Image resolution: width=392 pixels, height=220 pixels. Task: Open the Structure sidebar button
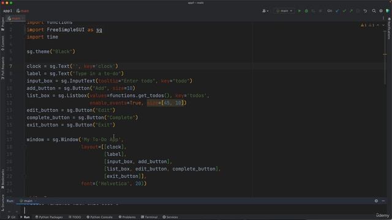point(2,203)
